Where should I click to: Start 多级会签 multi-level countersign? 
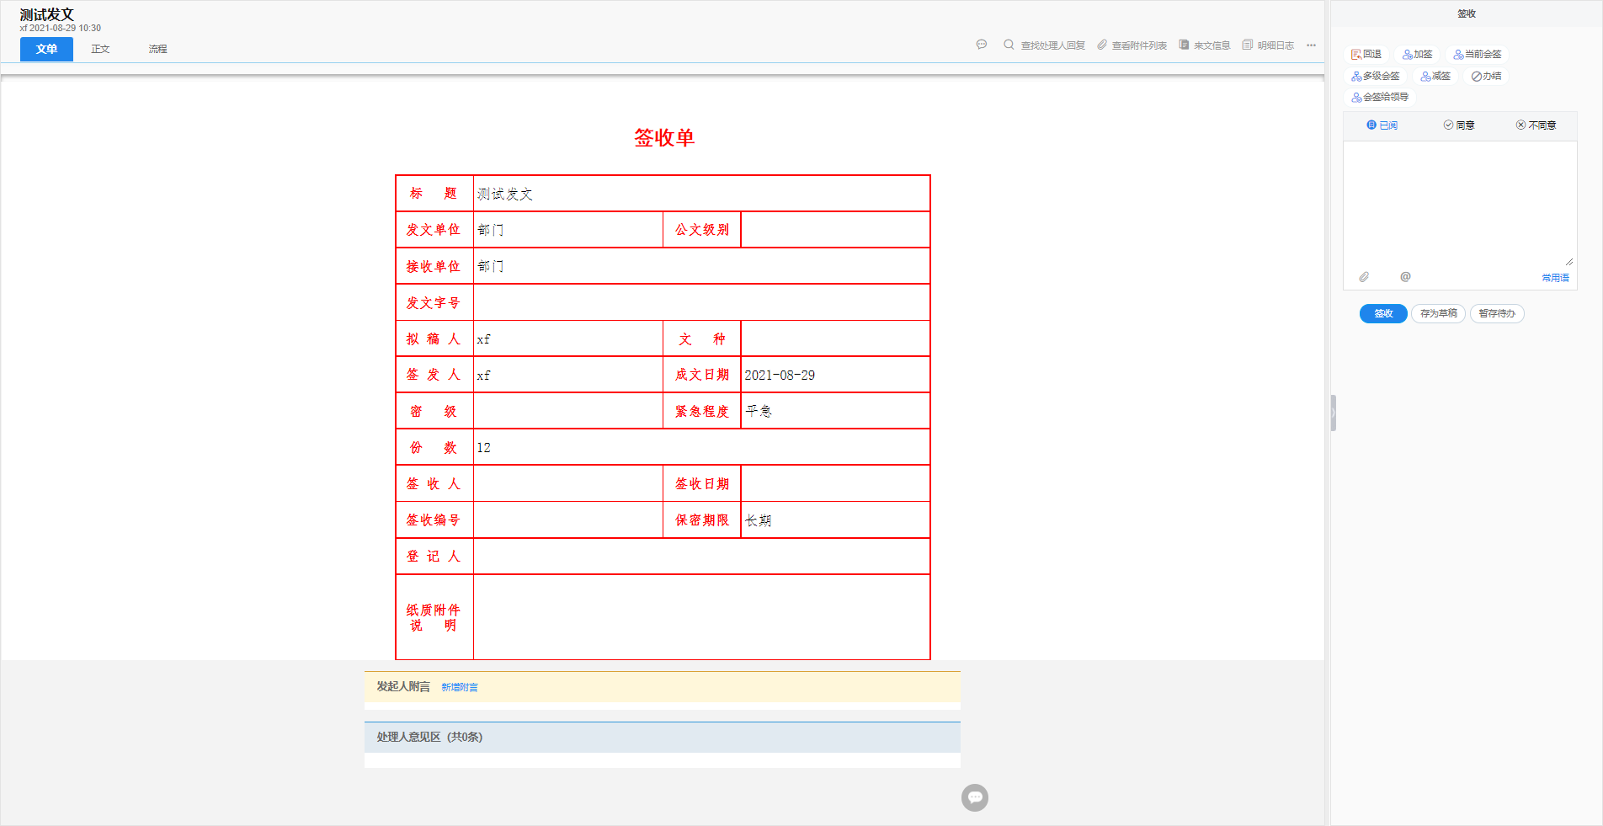[1376, 77]
